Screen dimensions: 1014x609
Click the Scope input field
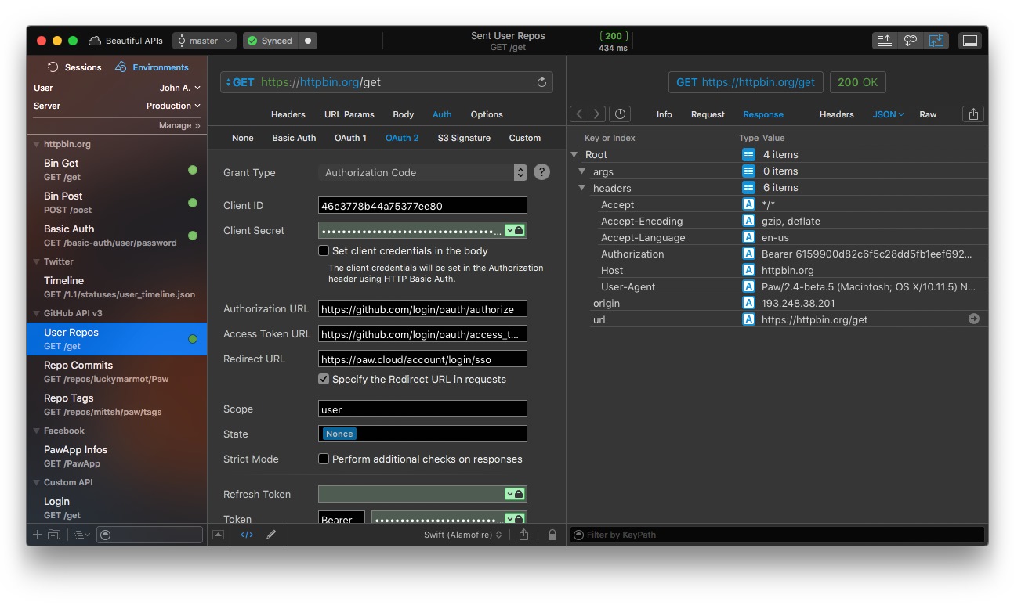422,409
